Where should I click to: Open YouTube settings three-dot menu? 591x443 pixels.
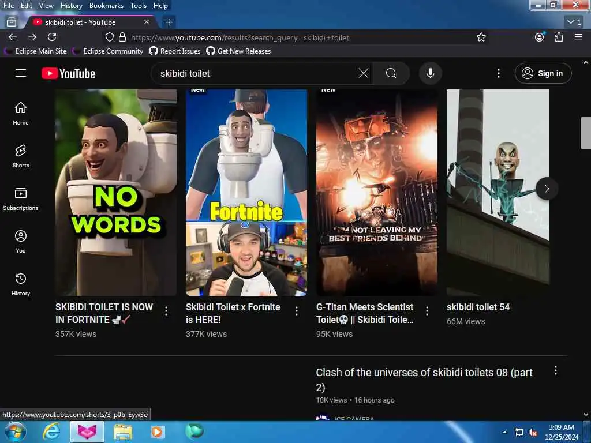point(498,73)
